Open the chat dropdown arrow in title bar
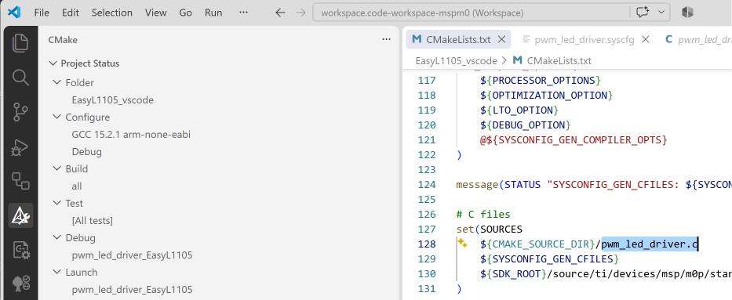 661,13
